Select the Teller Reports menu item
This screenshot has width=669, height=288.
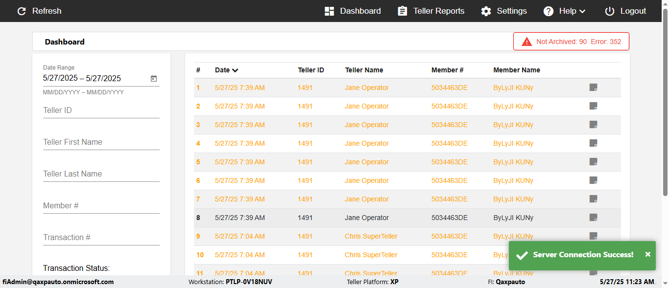(x=438, y=11)
